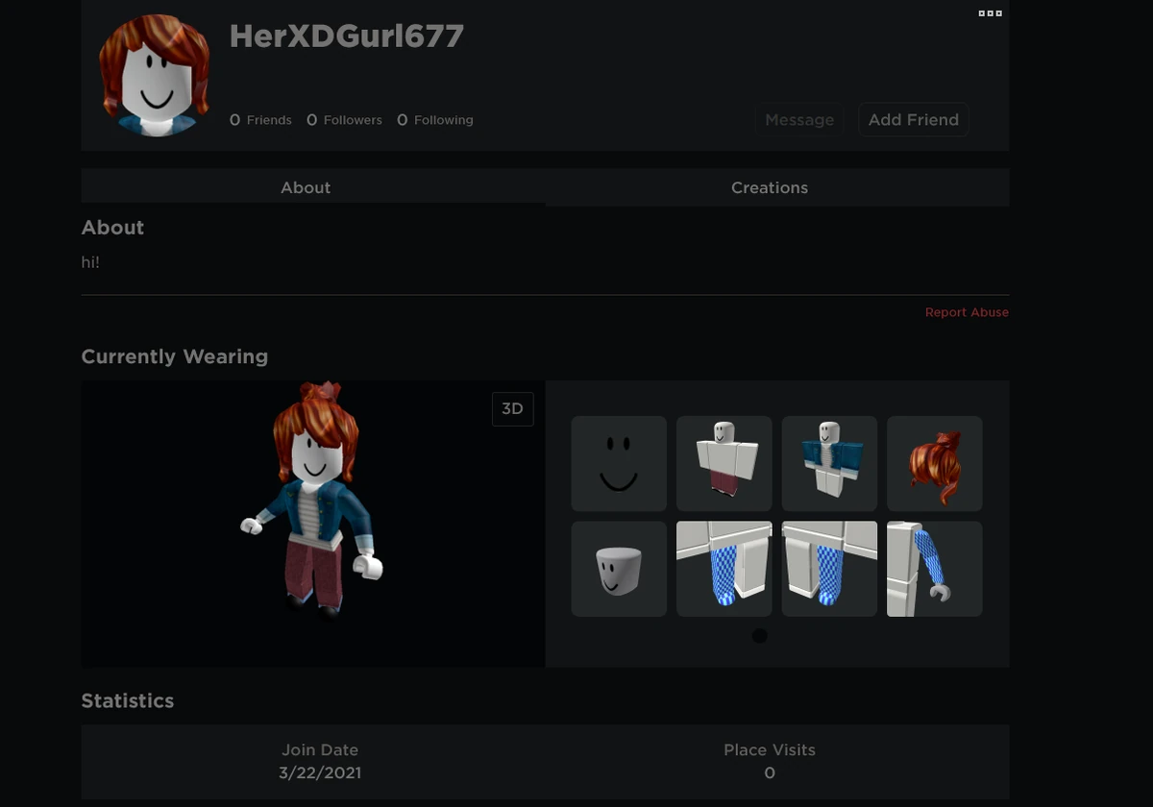Click the HerXDGurl677 avatar headshot
Viewport: 1153px width, 807px height.
(155, 75)
